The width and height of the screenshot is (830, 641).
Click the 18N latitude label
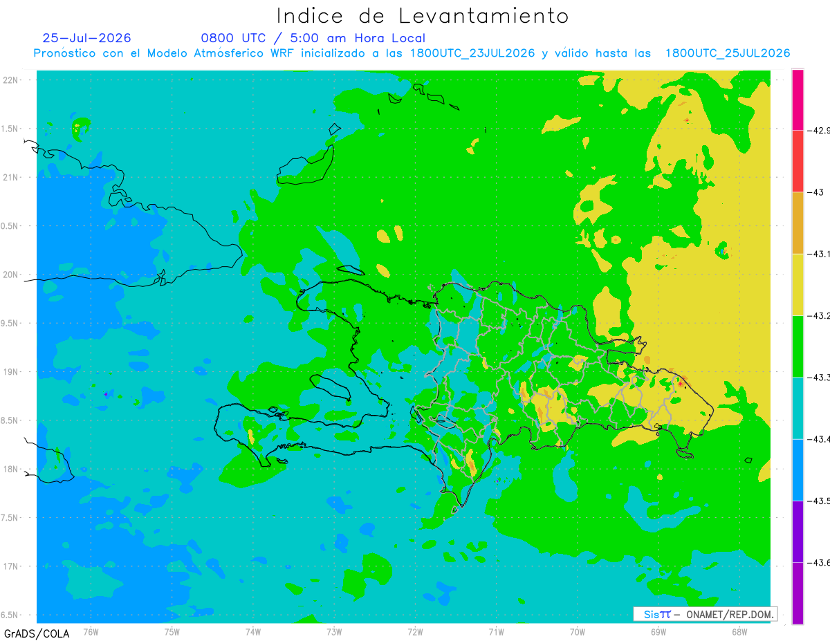tap(12, 470)
